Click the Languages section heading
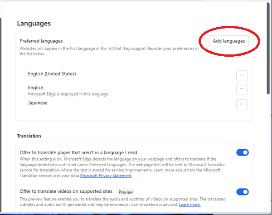The height and width of the screenshot is (215, 272). [34, 23]
